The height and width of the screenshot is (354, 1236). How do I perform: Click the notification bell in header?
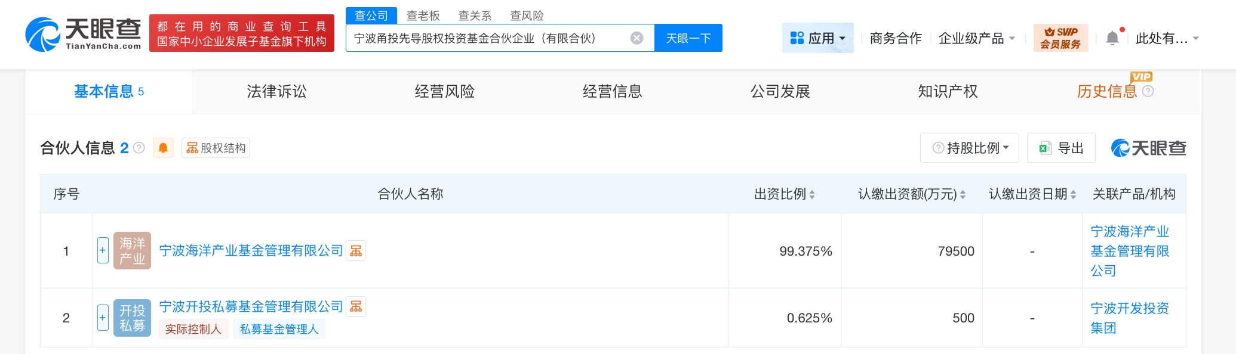click(x=1112, y=38)
